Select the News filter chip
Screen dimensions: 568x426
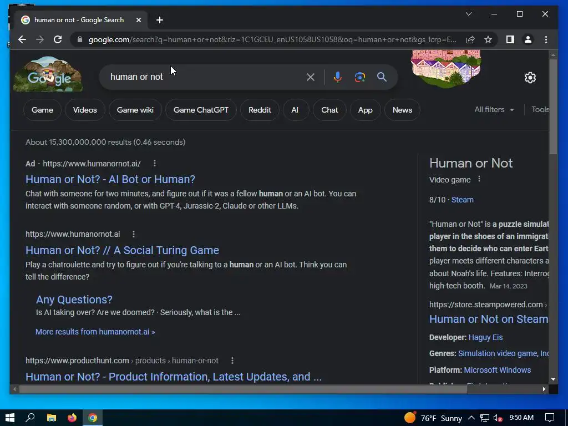coord(402,110)
